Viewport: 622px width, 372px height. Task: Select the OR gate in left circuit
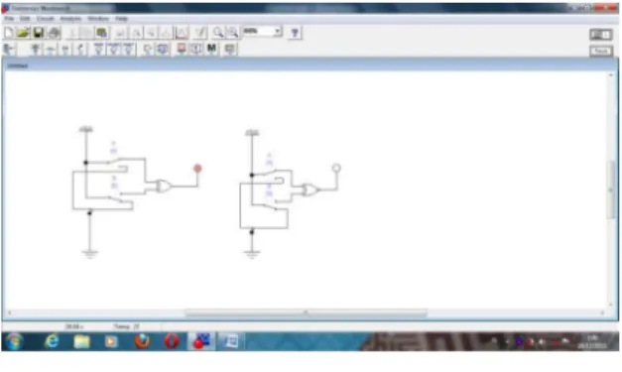pyautogui.click(x=163, y=186)
